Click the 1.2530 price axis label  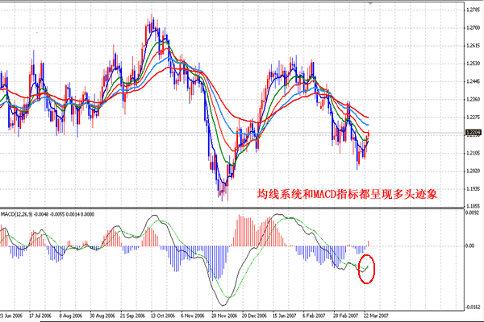tap(474, 64)
